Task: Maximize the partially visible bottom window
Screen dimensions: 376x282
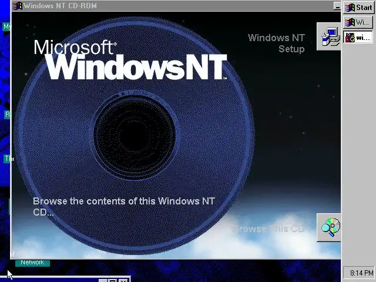Action: tap(112, 281)
